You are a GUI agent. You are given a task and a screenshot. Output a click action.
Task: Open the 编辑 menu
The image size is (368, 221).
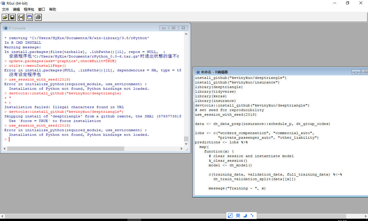16,9
